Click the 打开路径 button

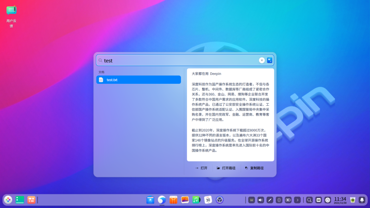(226, 168)
